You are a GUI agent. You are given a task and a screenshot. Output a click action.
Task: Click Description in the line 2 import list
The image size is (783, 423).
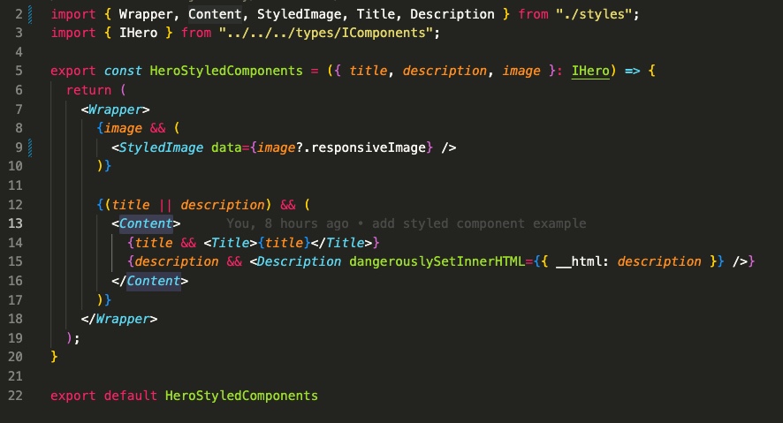452,14
